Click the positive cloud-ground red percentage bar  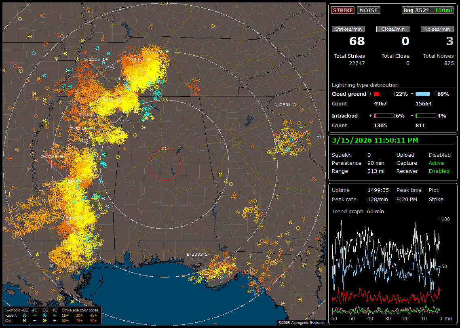(384, 94)
